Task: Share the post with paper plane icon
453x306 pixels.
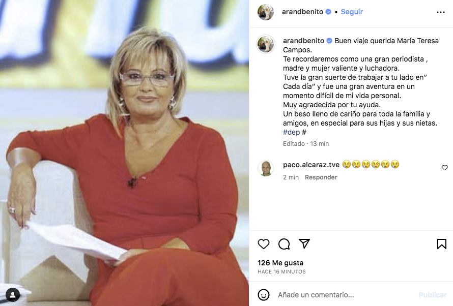Action: pos(304,243)
